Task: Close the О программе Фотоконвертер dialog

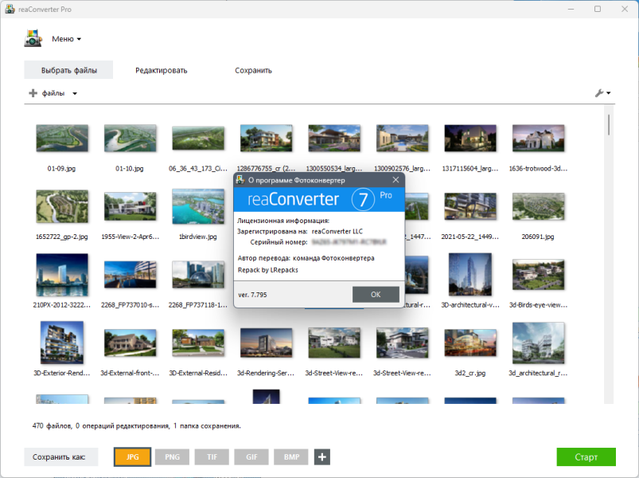Action: click(395, 180)
